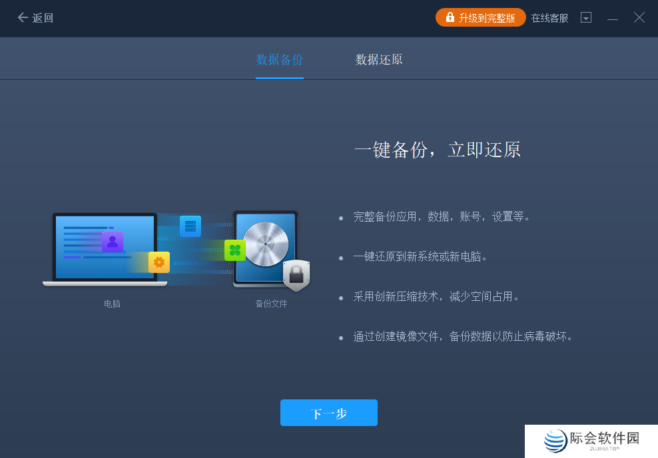658x458 pixels.
Task: Open the title bar dropdown arrow
Action: 585,17
